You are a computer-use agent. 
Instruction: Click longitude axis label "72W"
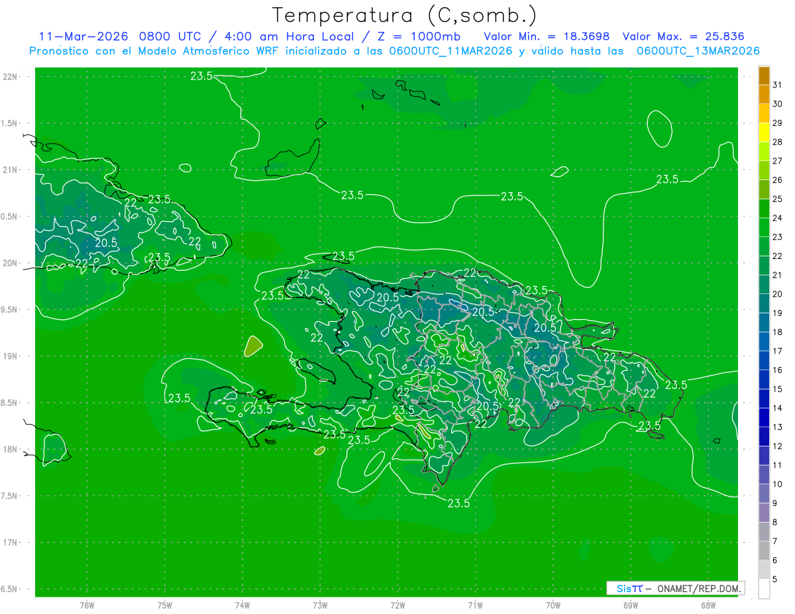point(397,605)
